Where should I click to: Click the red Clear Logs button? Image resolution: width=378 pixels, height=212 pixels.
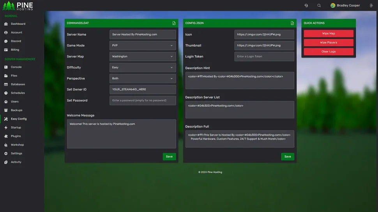coord(329,52)
